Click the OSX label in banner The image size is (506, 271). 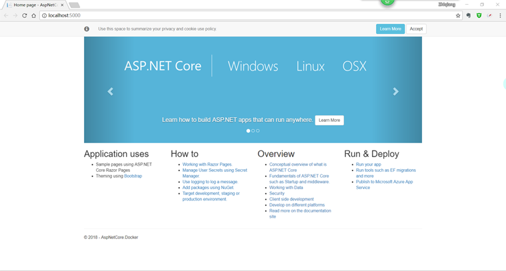tap(354, 66)
